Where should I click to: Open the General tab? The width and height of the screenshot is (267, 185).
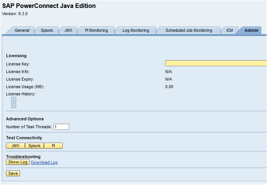pos(22,30)
